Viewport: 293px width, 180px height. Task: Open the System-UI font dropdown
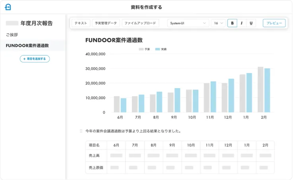[x=188, y=23]
